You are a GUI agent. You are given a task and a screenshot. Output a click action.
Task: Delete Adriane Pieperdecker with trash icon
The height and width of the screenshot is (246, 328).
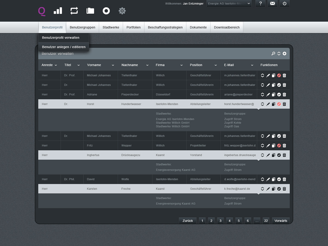[x=284, y=95]
